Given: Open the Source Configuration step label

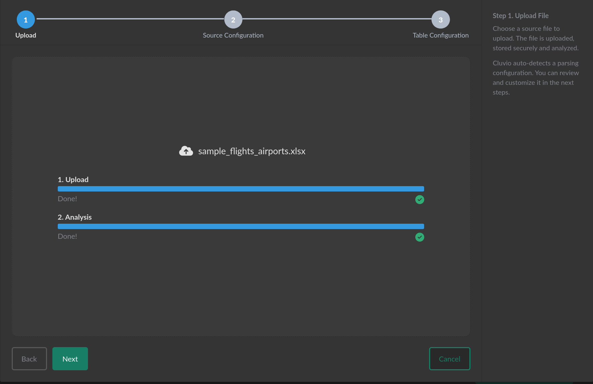Looking at the screenshot, I should [x=233, y=35].
